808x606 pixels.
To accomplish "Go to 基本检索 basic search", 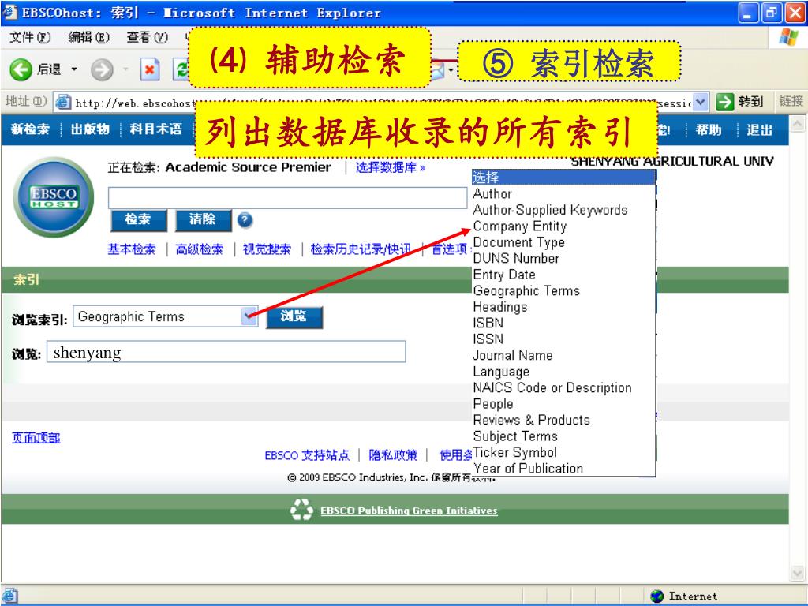I will pos(132,249).
